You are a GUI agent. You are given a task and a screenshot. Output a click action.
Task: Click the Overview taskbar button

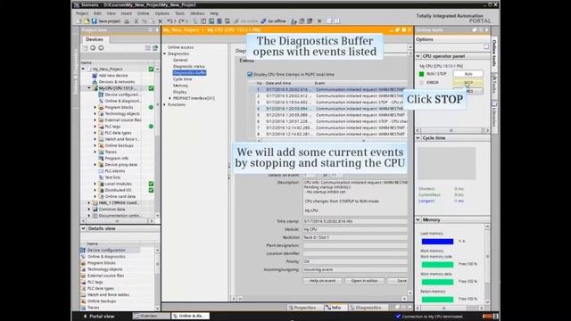tap(151, 316)
